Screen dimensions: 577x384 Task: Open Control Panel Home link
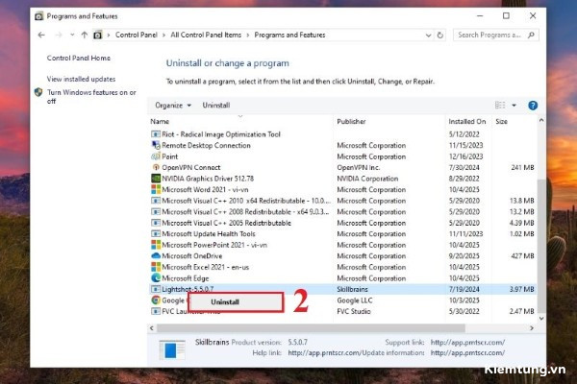click(x=79, y=58)
